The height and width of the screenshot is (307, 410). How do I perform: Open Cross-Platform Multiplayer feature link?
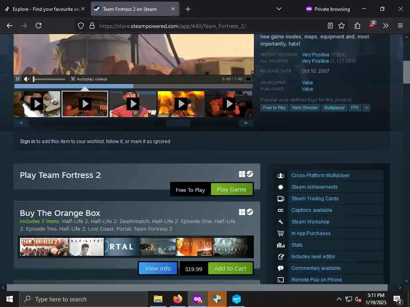coord(321,175)
